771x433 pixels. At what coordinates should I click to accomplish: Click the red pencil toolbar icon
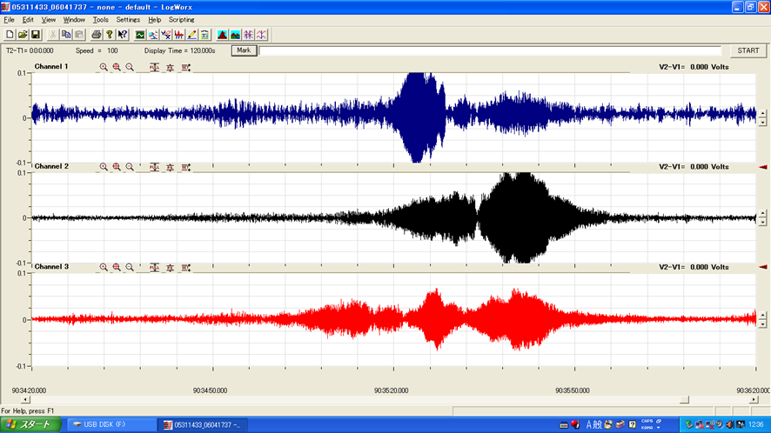[191, 35]
